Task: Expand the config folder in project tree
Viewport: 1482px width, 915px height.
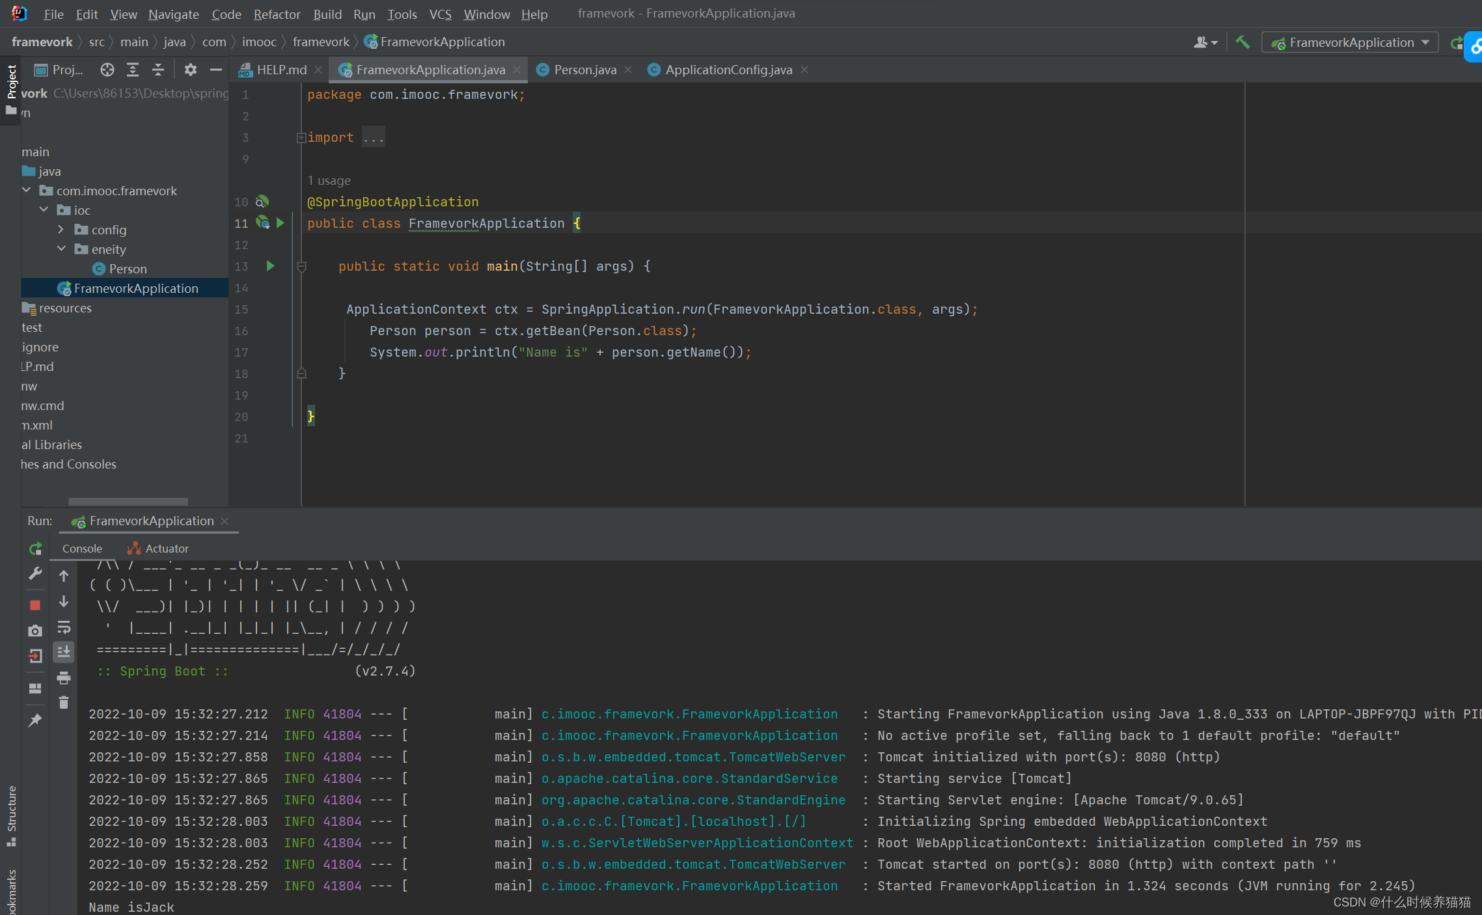Action: point(61,230)
